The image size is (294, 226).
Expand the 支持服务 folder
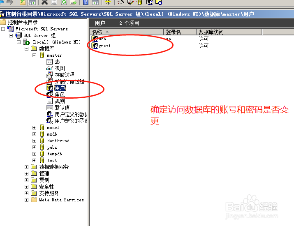click(26, 193)
